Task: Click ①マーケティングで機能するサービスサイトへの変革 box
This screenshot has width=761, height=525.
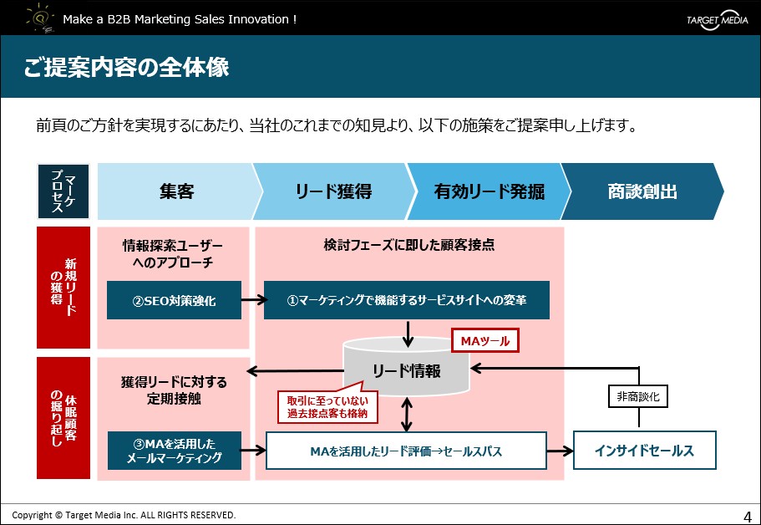Action: [x=407, y=300]
